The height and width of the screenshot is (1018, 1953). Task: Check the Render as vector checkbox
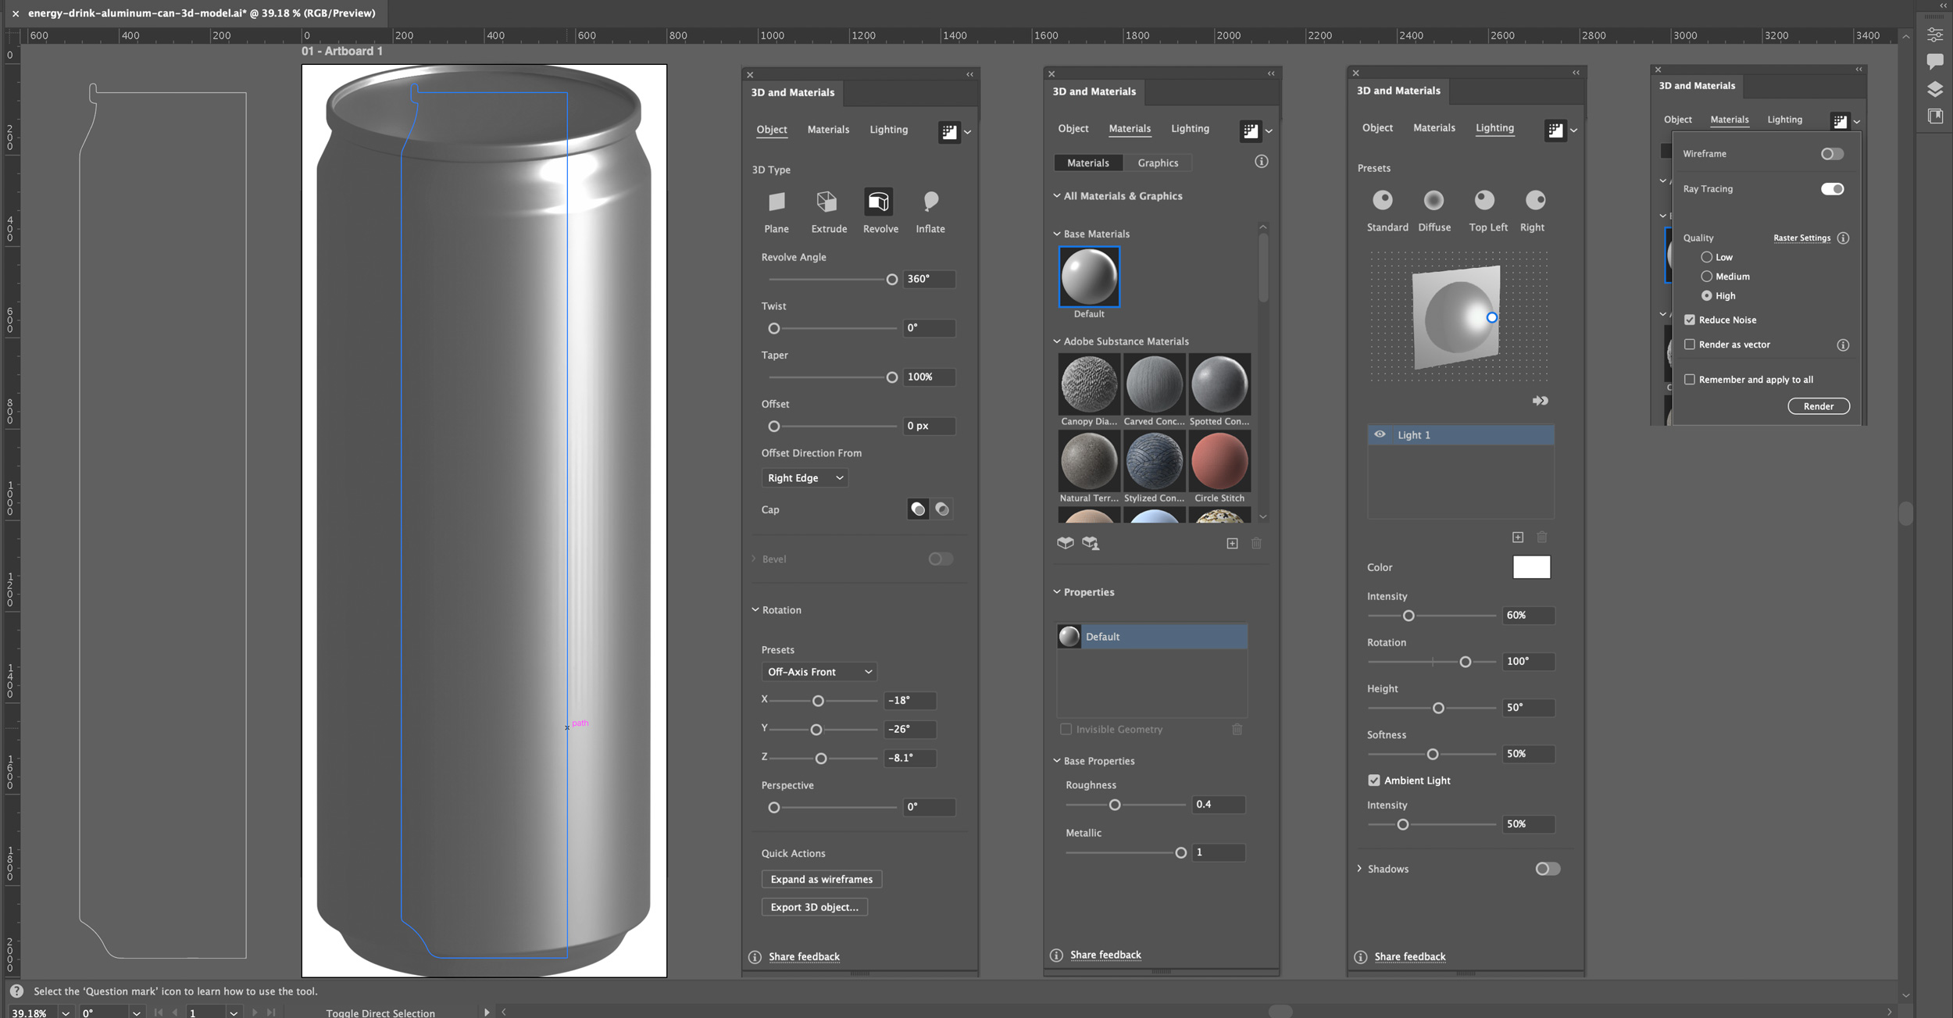point(1690,345)
